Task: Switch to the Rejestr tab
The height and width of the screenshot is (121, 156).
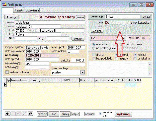Action: coord(19,10)
